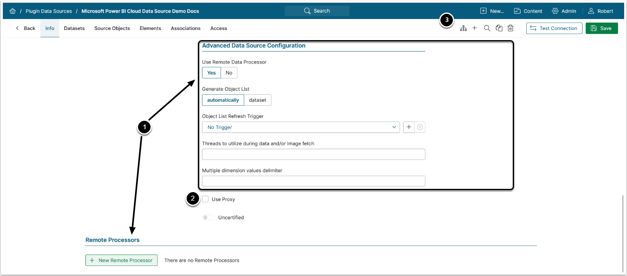The height and width of the screenshot is (276, 627).
Task: Toggle the Uncertified switch
Action: (208, 218)
